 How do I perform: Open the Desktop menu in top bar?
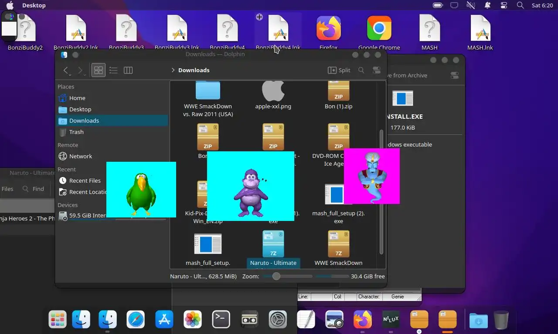pos(34,5)
